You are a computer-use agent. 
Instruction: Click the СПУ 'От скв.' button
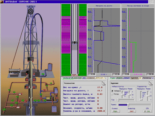click(x=147, y=111)
